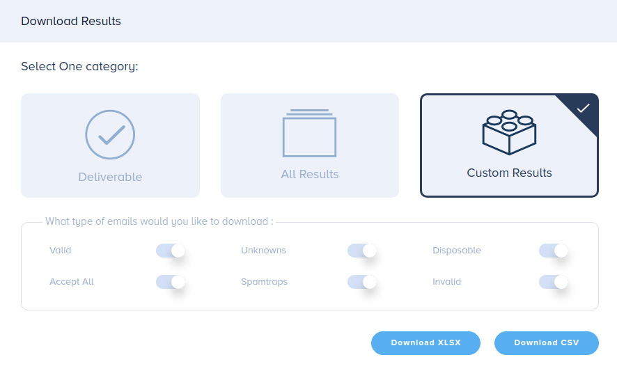Viewport: 617px width, 371px height.
Task: Toggle the Invalid switch
Action: pyautogui.click(x=554, y=282)
